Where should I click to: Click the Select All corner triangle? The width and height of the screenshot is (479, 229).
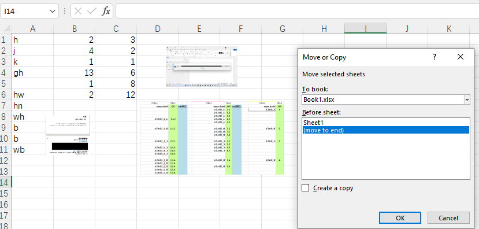click(6, 29)
